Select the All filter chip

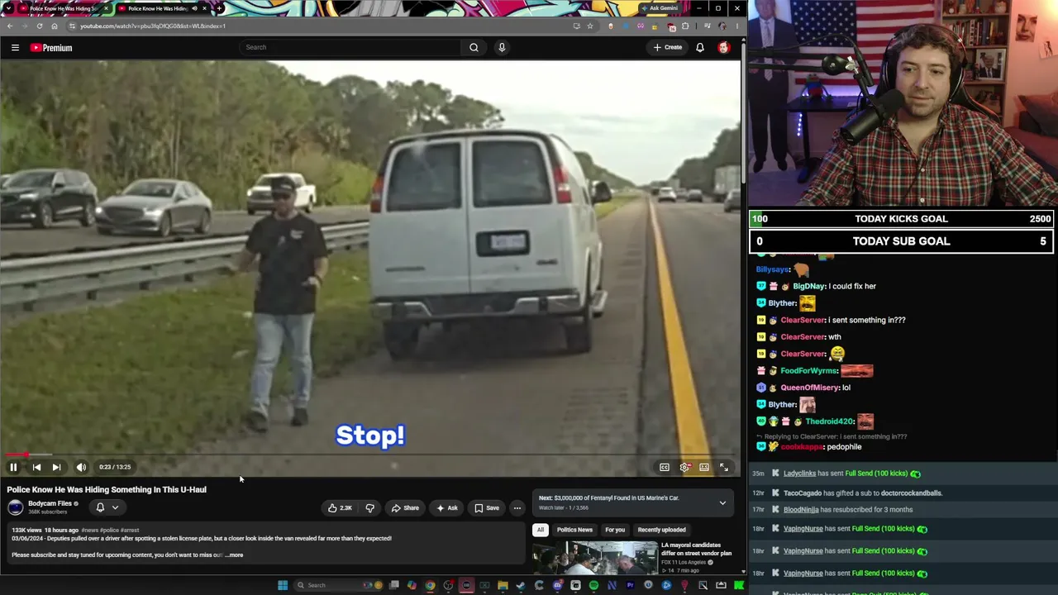click(541, 530)
